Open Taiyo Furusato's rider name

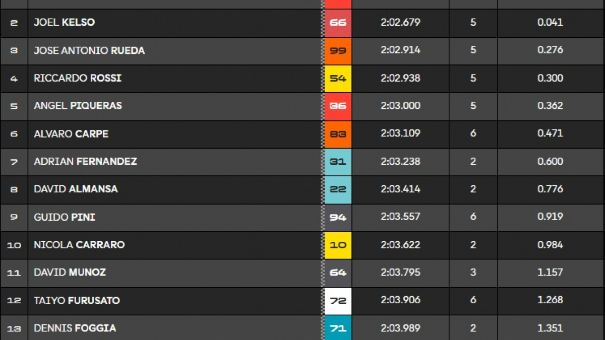point(77,301)
